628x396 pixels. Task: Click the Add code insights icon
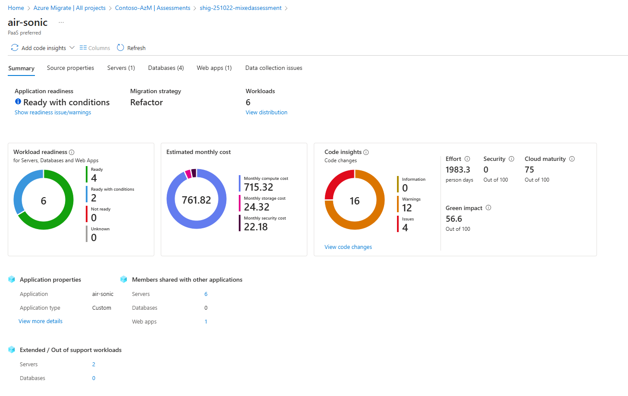(15, 48)
